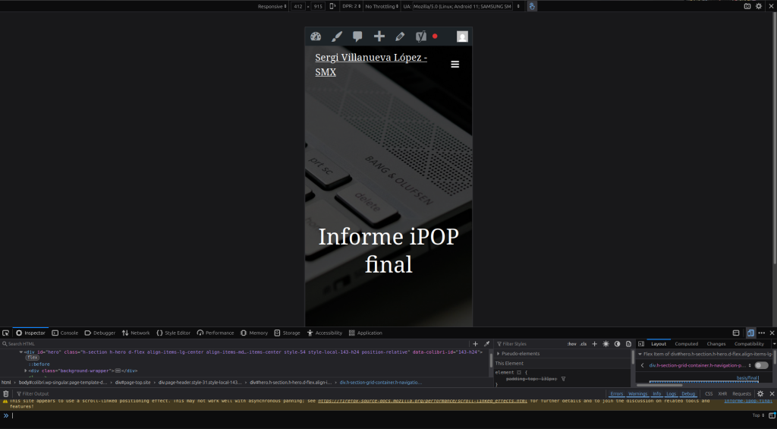The width and height of the screenshot is (777, 429).
Task: Open the Responsive device dropdown
Action: [272, 6]
